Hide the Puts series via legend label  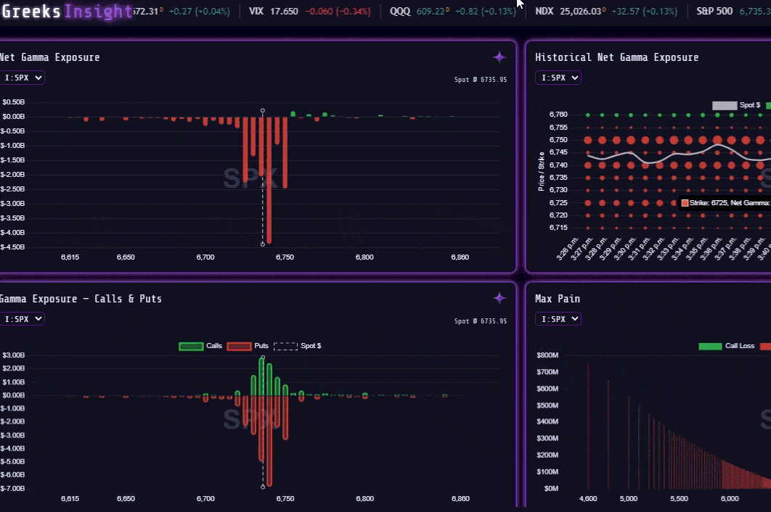(261, 346)
